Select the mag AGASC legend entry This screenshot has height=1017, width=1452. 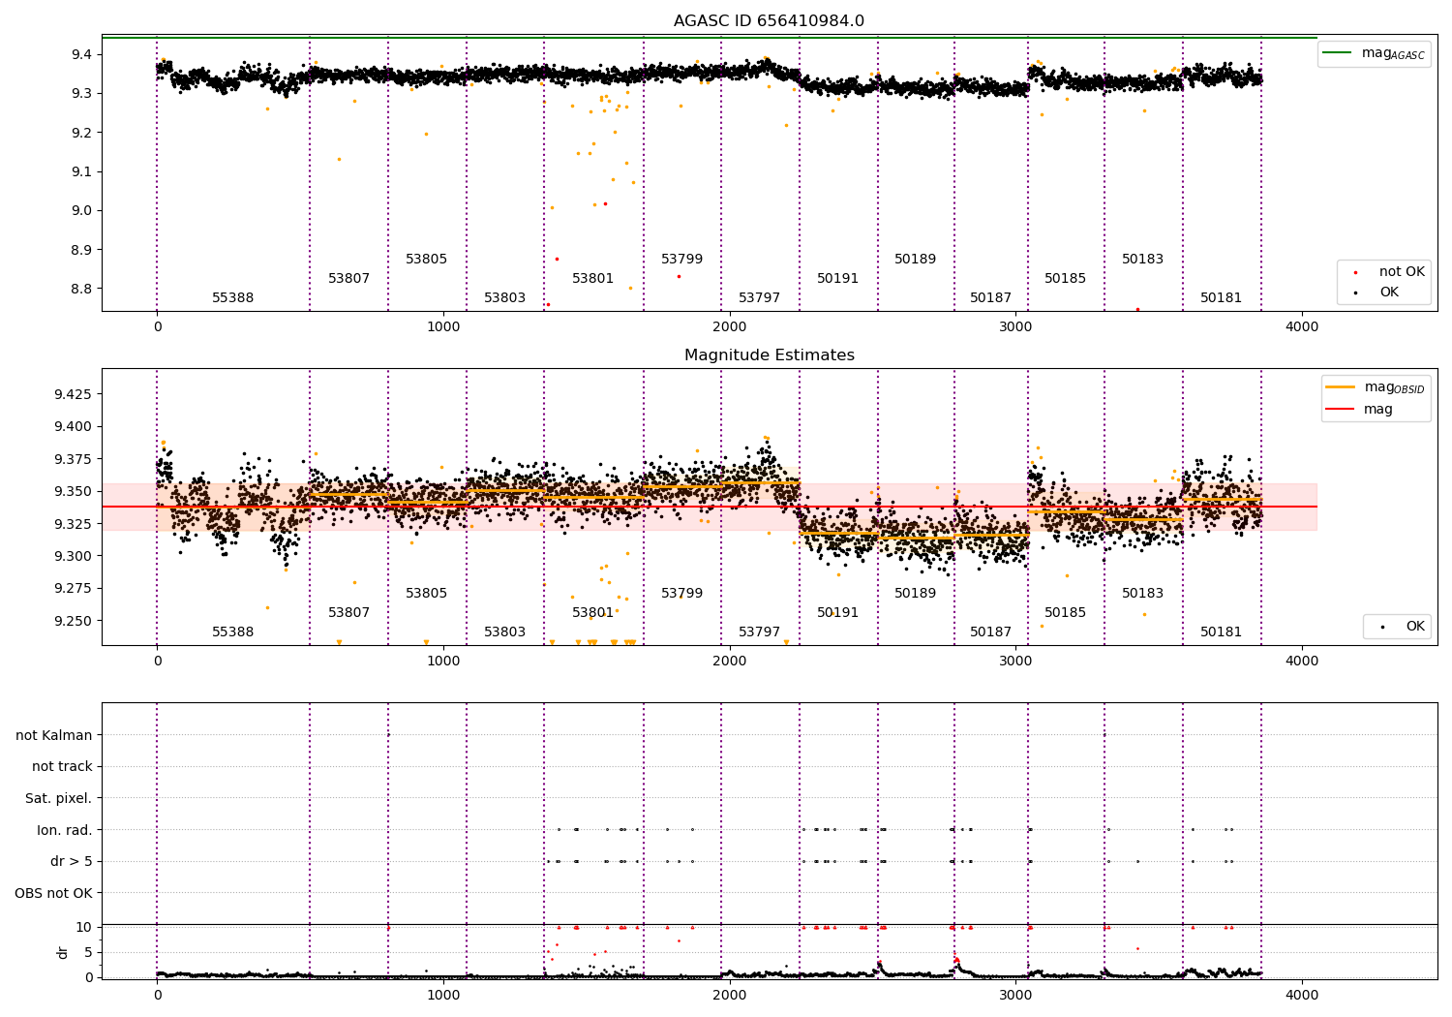pos(1375,53)
